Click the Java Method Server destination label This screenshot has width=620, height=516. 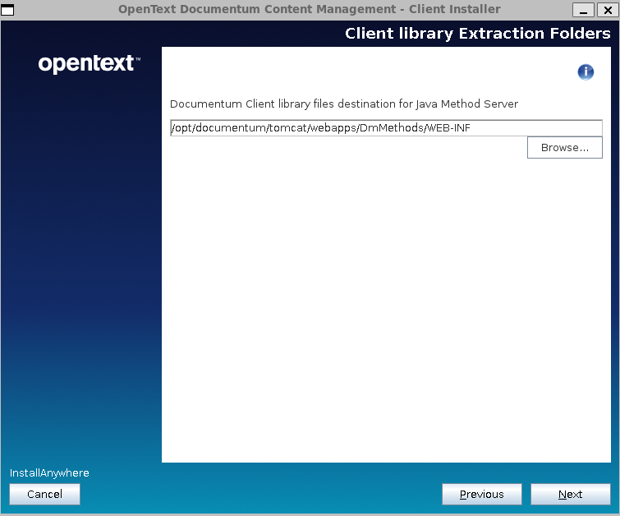pos(343,104)
